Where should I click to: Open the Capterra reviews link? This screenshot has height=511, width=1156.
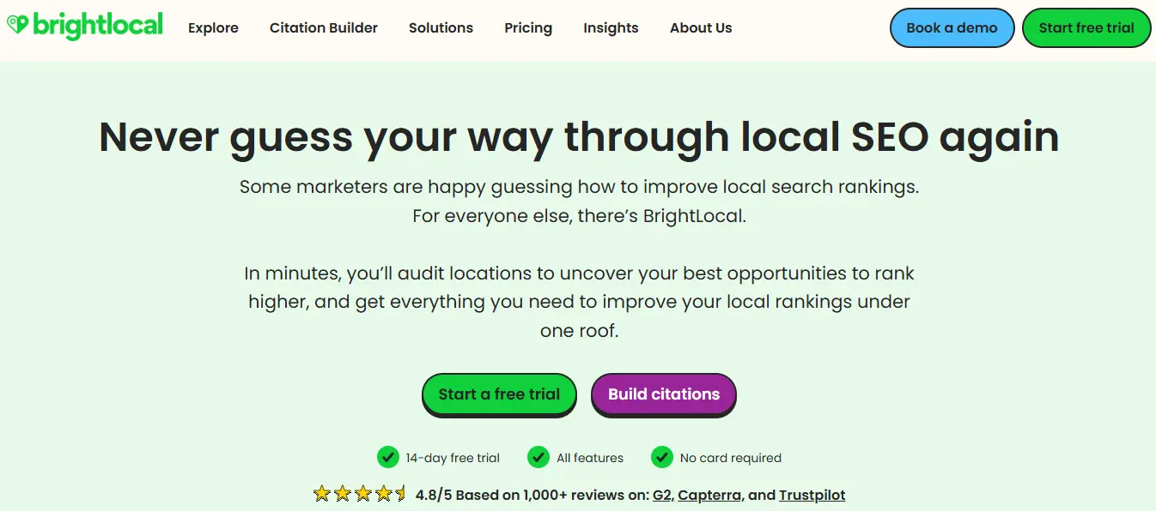709,495
